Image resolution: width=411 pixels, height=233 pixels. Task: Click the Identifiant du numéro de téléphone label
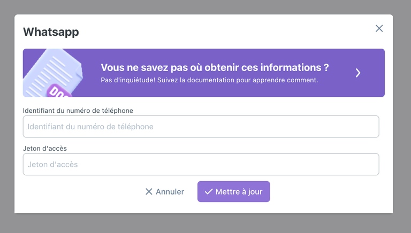[78, 110]
